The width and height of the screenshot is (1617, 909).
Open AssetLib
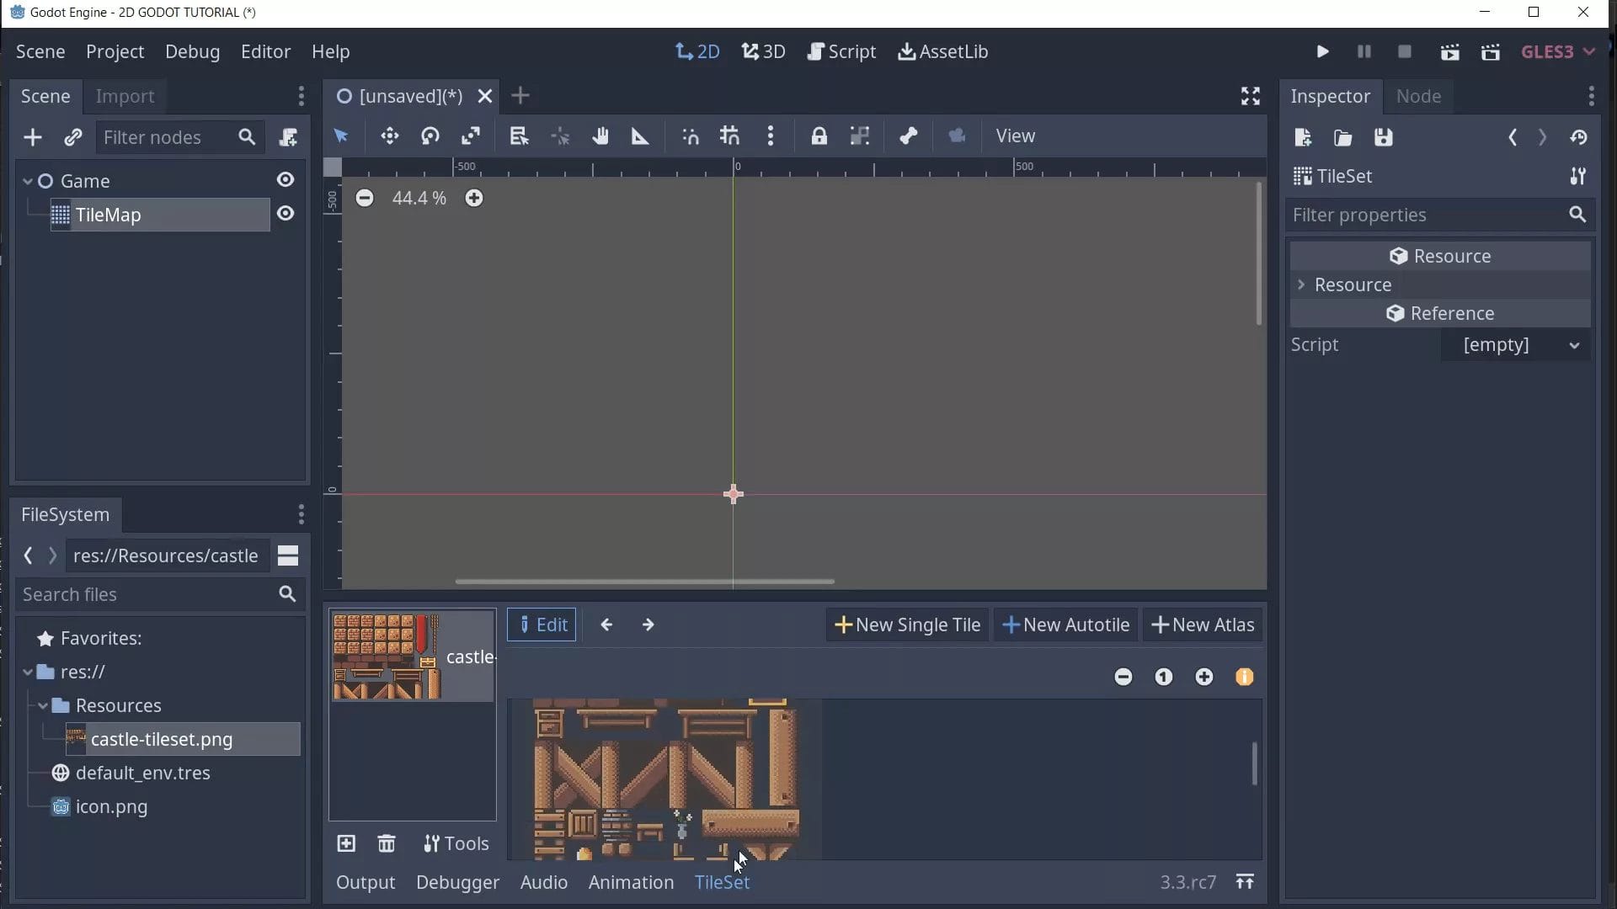(x=942, y=51)
